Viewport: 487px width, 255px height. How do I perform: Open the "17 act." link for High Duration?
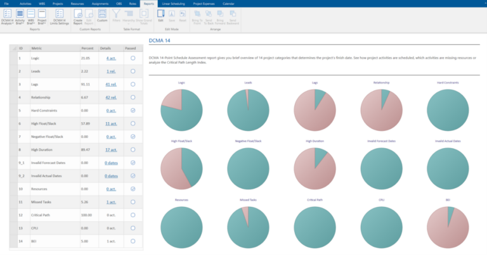(x=111, y=149)
